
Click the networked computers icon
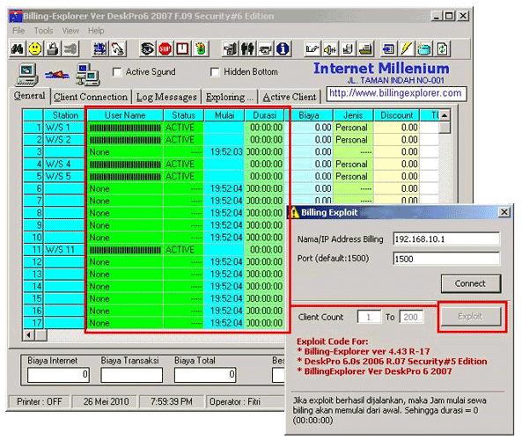(87, 75)
